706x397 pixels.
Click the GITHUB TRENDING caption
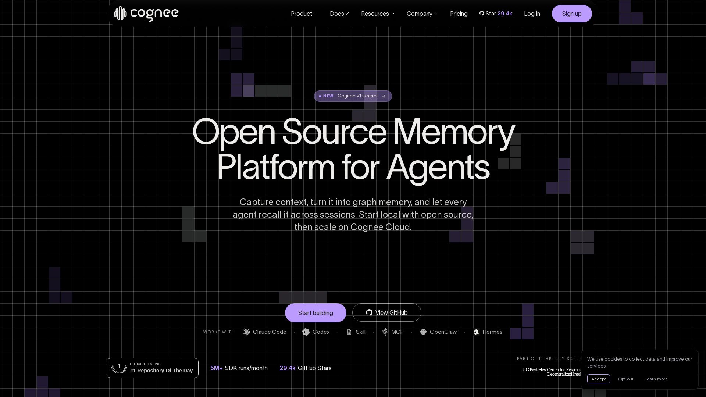[145, 364]
